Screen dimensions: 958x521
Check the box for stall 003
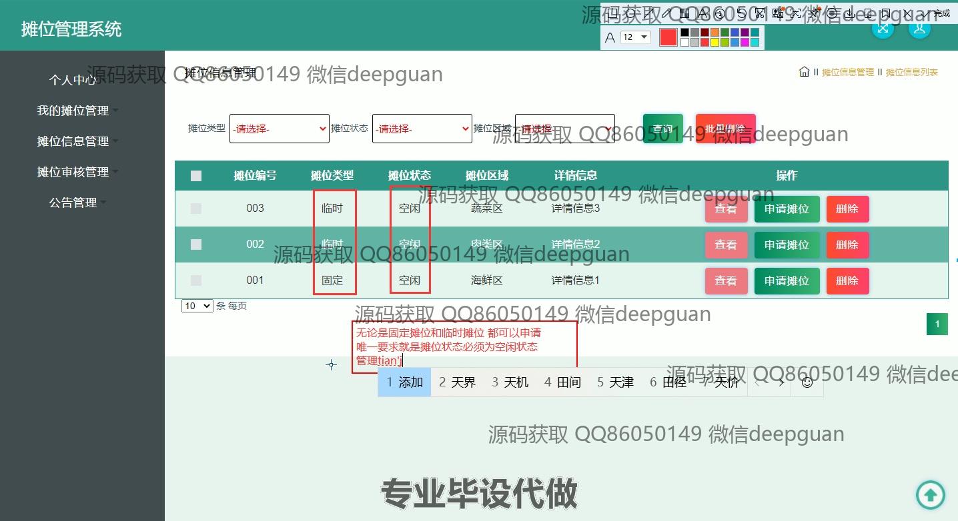[x=195, y=209]
